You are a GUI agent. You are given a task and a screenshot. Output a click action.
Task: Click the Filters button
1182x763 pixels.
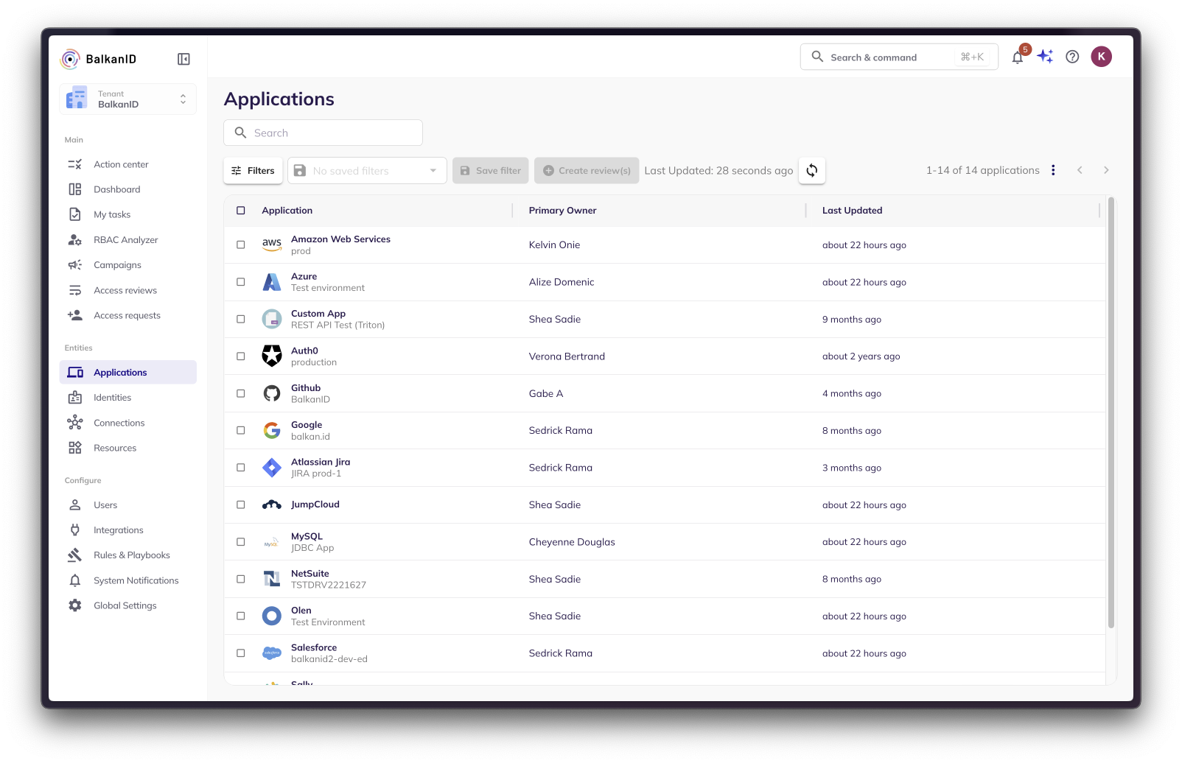pos(253,171)
